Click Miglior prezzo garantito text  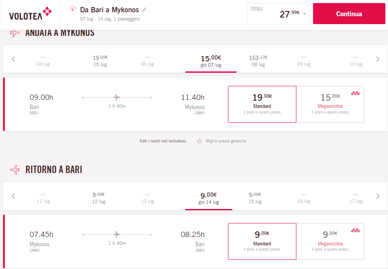[226, 141]
